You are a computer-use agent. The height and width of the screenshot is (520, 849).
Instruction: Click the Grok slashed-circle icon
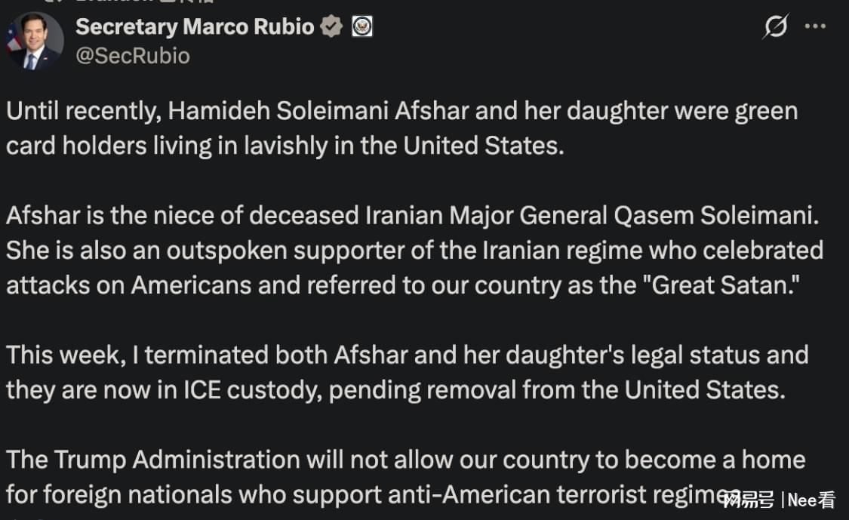click(775, 27)
